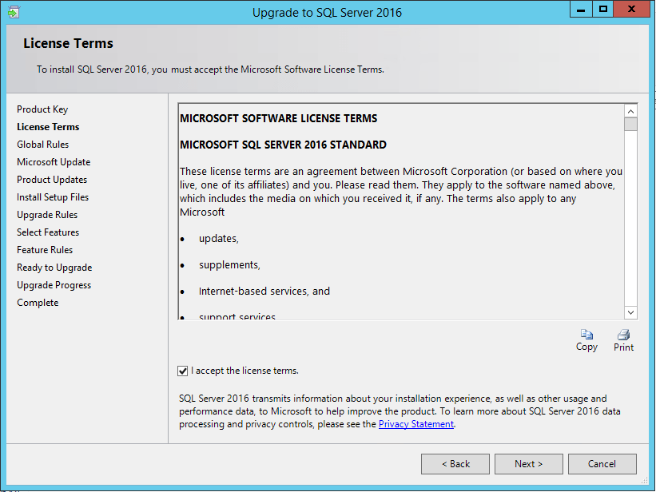Select the Upgrade Rules step
Image resolution: width=656 pixels, height=492 pixels.
pos(47,215)
